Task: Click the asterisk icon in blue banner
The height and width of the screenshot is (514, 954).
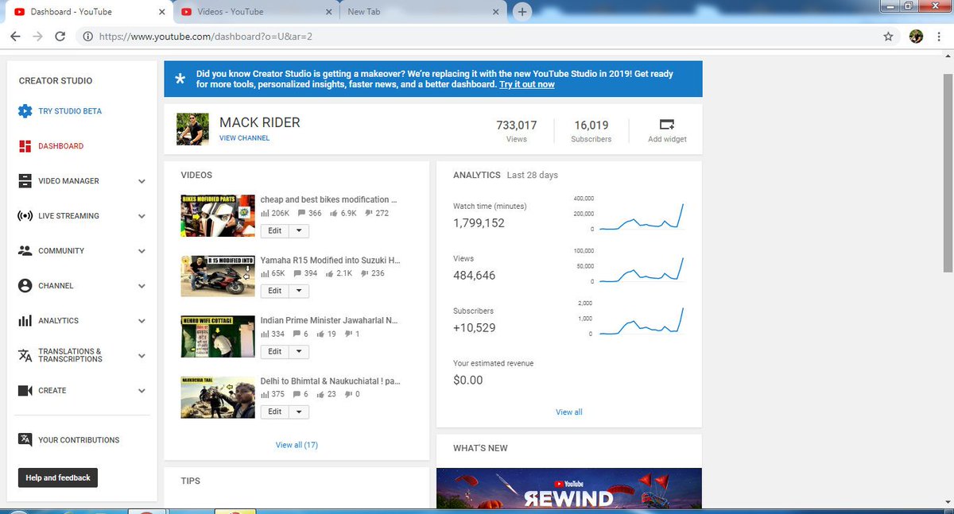Action: pos(180,79)
